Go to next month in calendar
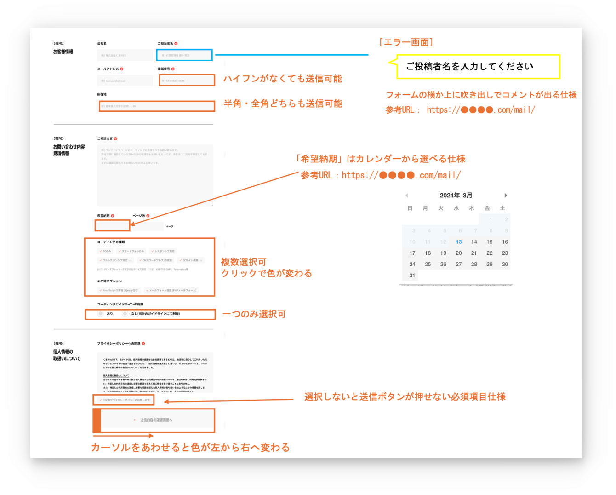 pyautogui.click(x=506, y=196)
